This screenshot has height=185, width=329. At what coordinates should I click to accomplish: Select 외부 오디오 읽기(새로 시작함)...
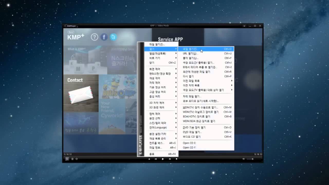[x=206, y=101]
